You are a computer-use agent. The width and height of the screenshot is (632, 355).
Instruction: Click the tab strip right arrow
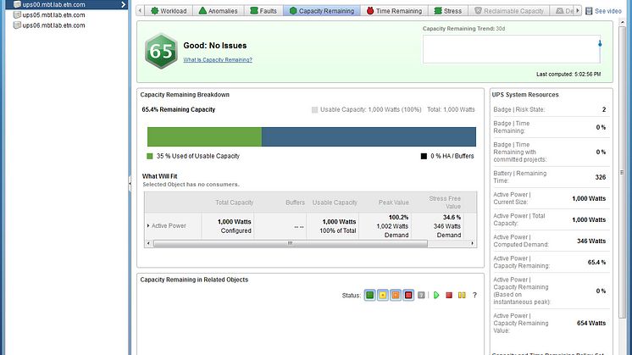click(x=578, y=11)
